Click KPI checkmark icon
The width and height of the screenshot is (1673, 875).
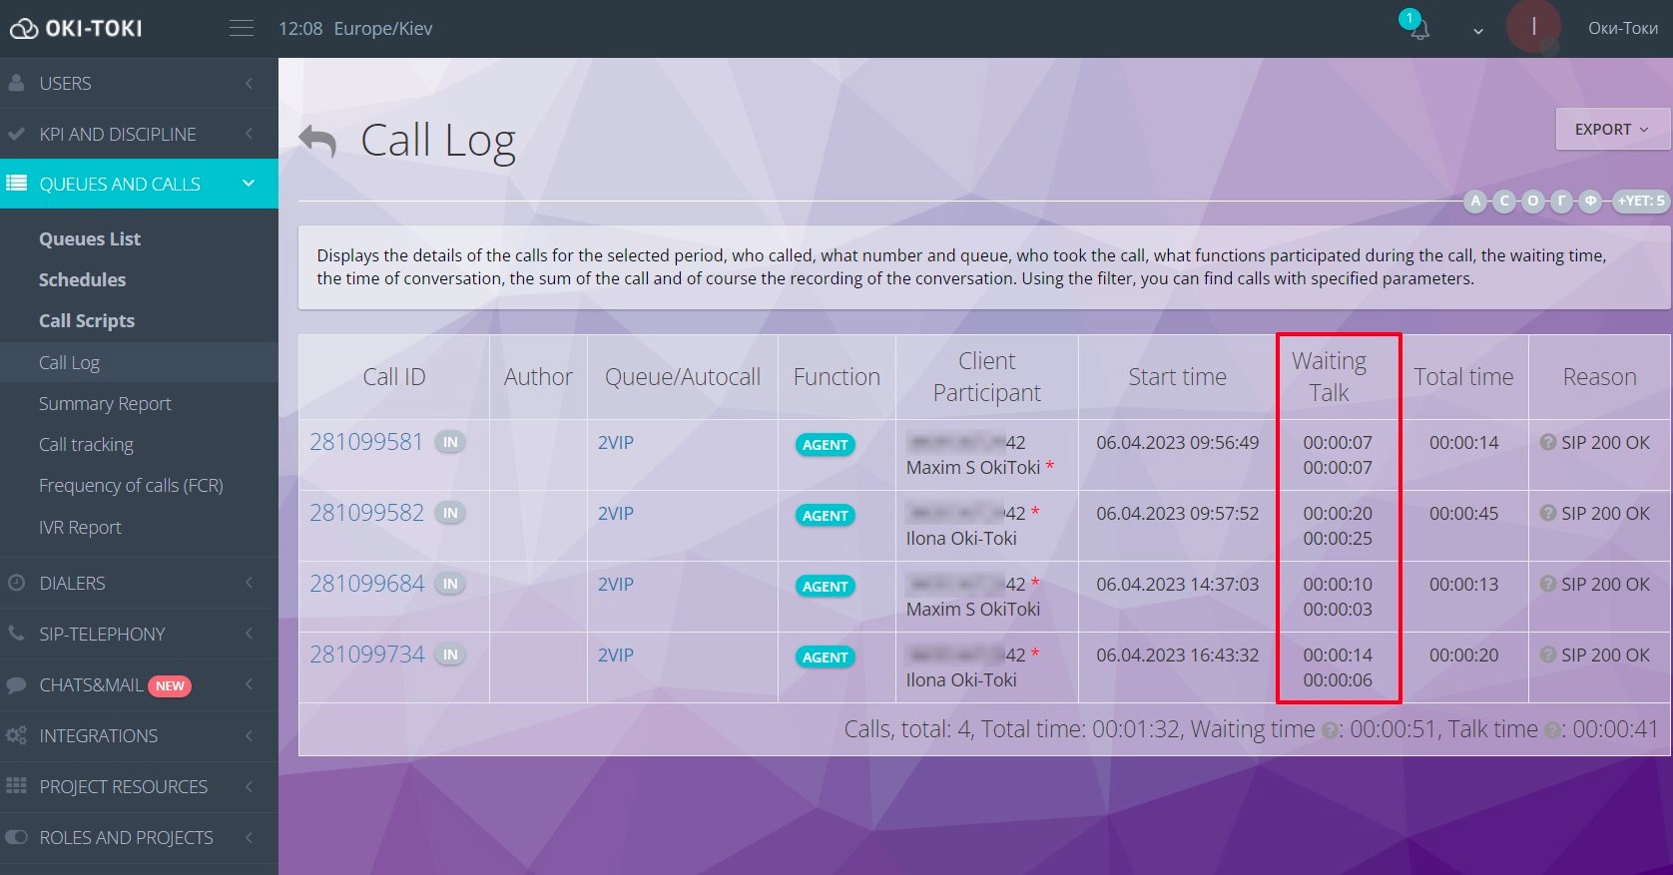(16, 134)
